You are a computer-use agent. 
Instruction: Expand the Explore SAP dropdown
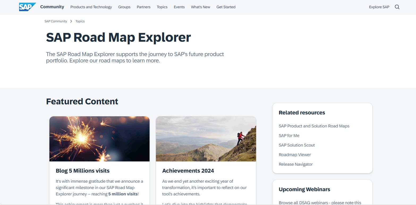(x=379, y=7)
